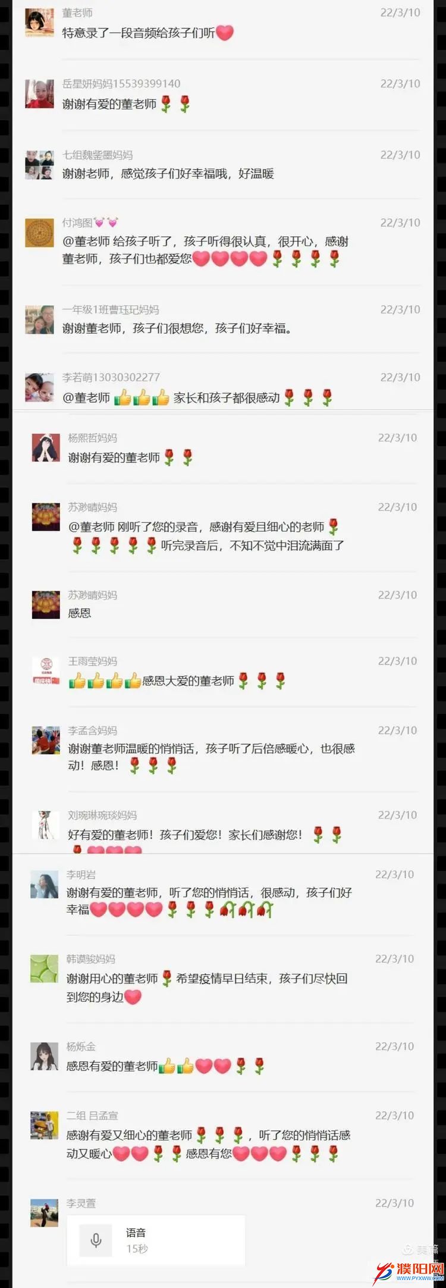Click the @董老师 mention in 苏渺晴妈妈's message

pos(92,527)
